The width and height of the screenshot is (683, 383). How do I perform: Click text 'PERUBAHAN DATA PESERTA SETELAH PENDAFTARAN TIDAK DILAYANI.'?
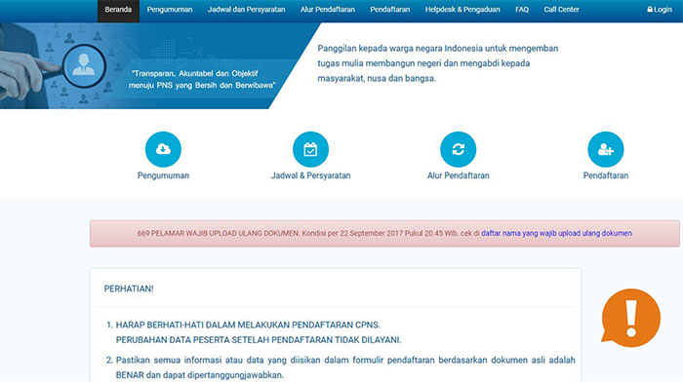(x=259, y=340)
